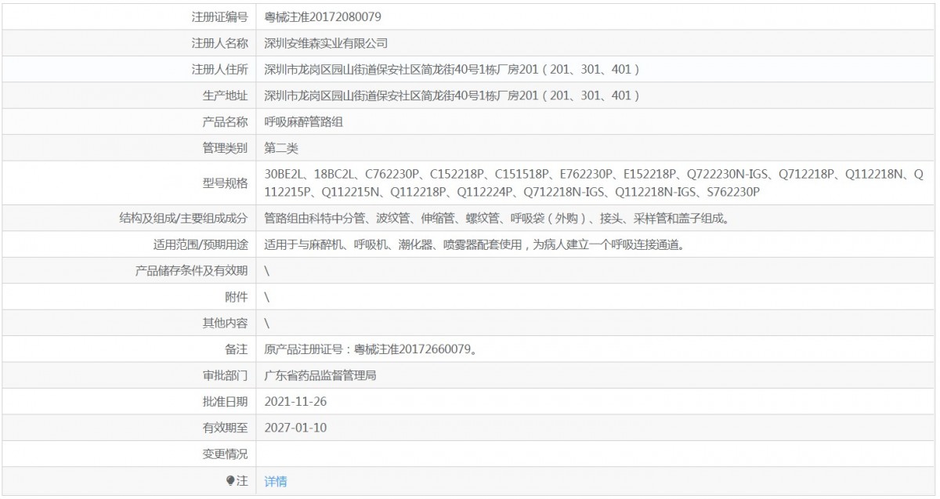The width and height of the screenshot is (940, 499).
Task: Click the 附件 label
Action: [236, 297]
